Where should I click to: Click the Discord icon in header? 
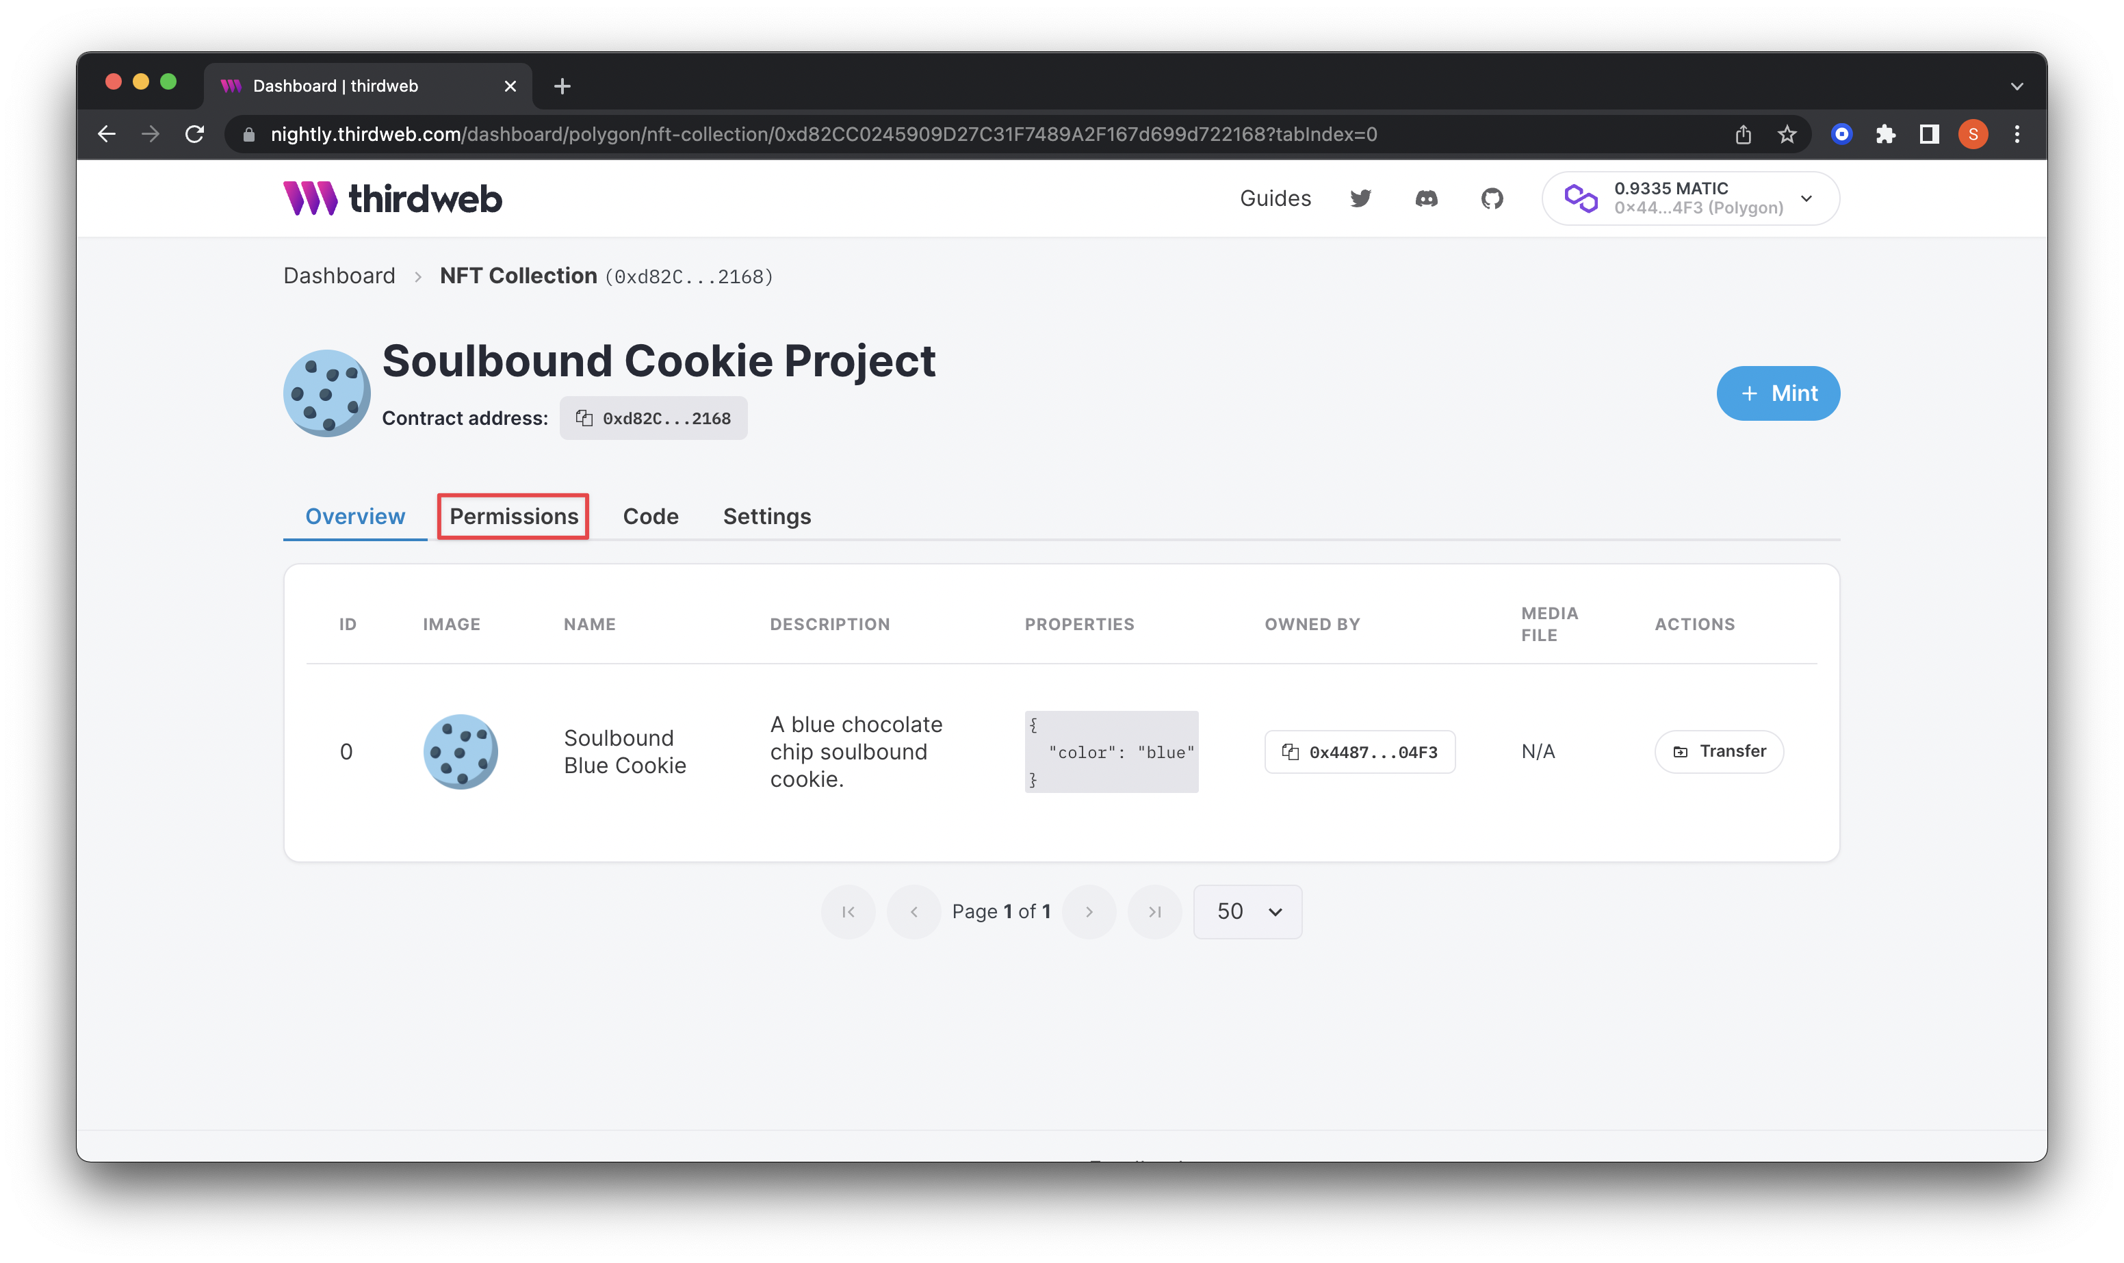[x=1425, y=197]
